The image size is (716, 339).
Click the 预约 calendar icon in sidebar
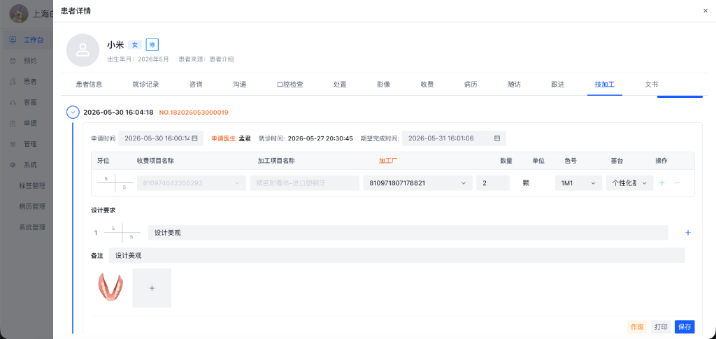point(13,61)
